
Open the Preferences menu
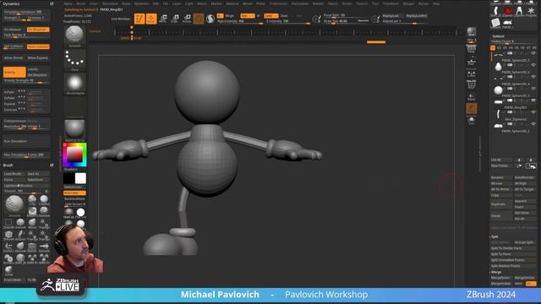(x=279, y=3)
